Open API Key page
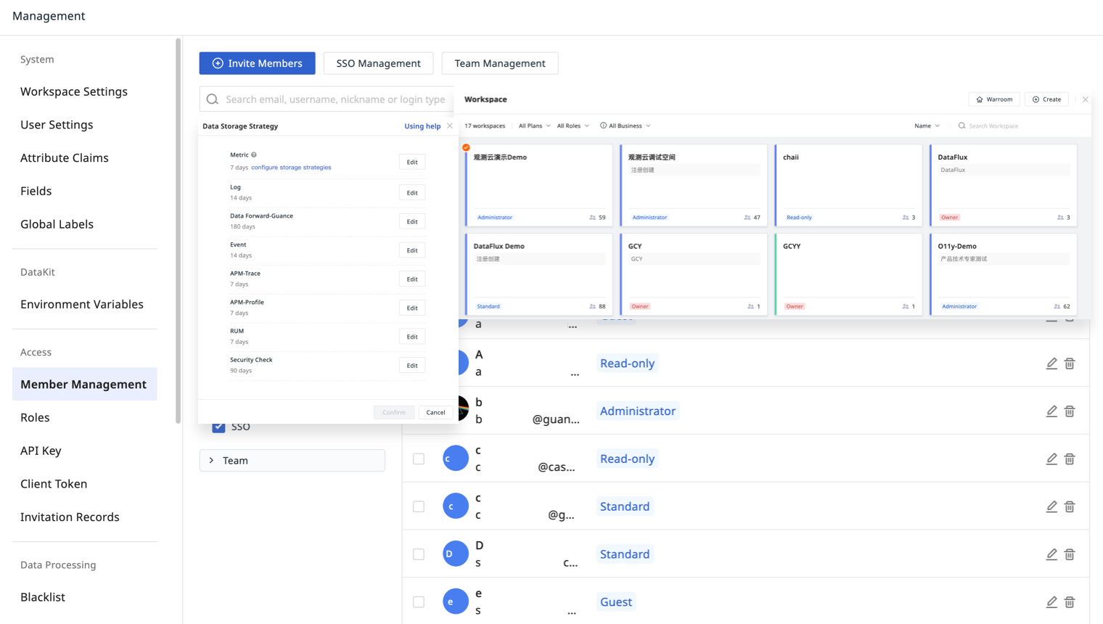Viewport: 1103px width, 624px height. click(41, 451)
